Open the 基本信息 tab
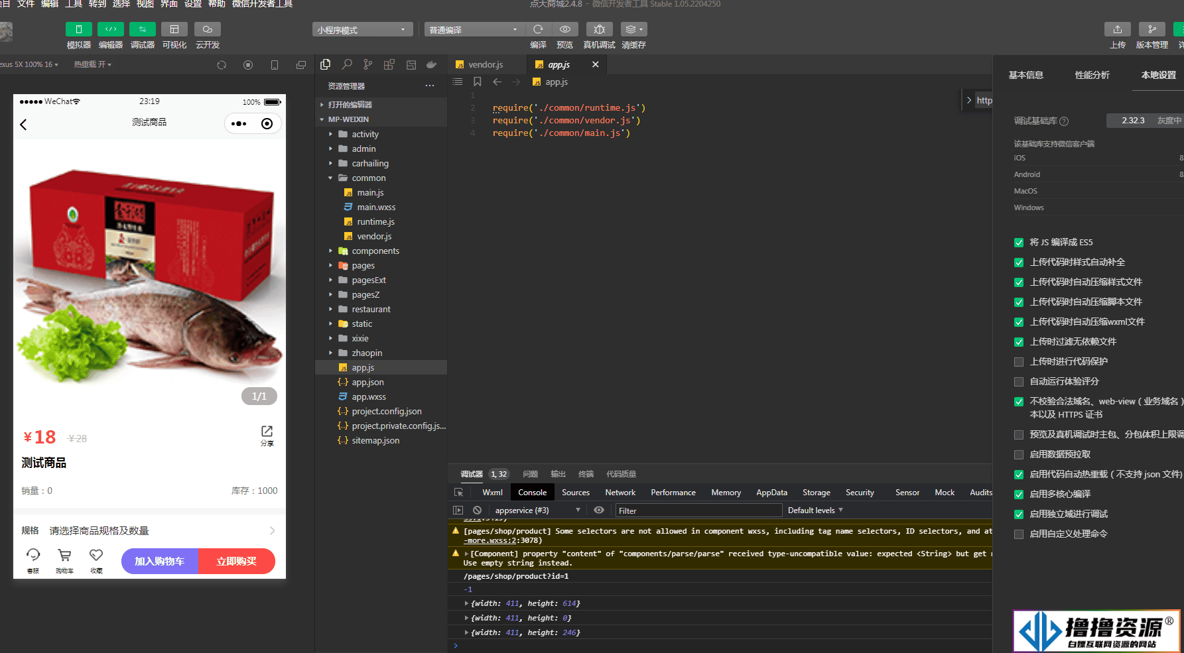 coord(1025,75)
